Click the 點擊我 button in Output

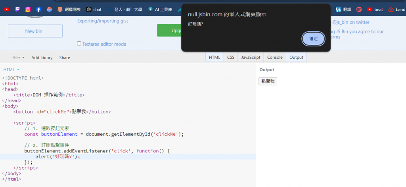[268, 81]
